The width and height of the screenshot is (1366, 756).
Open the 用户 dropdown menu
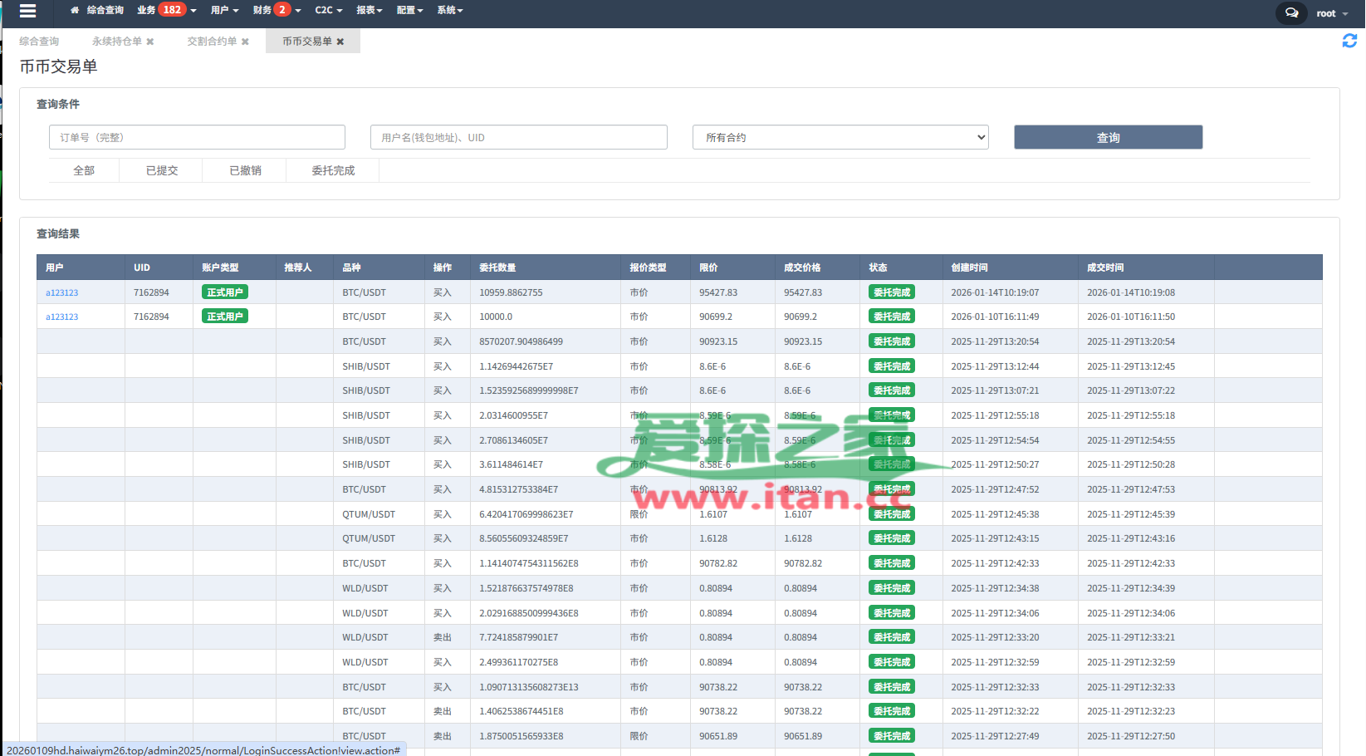click(224, 10)
